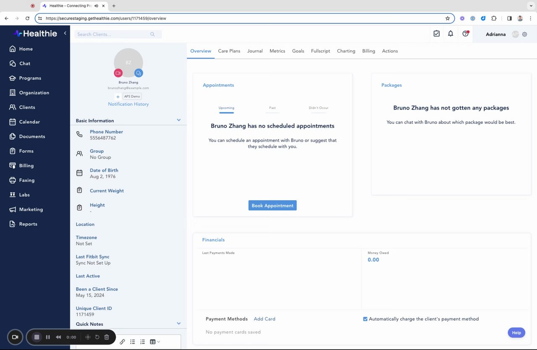Switch to the Care Plans tab
537x350 pixels.
[229, 51]
